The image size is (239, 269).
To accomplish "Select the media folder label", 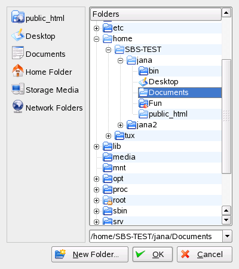I will coord(124,157).
